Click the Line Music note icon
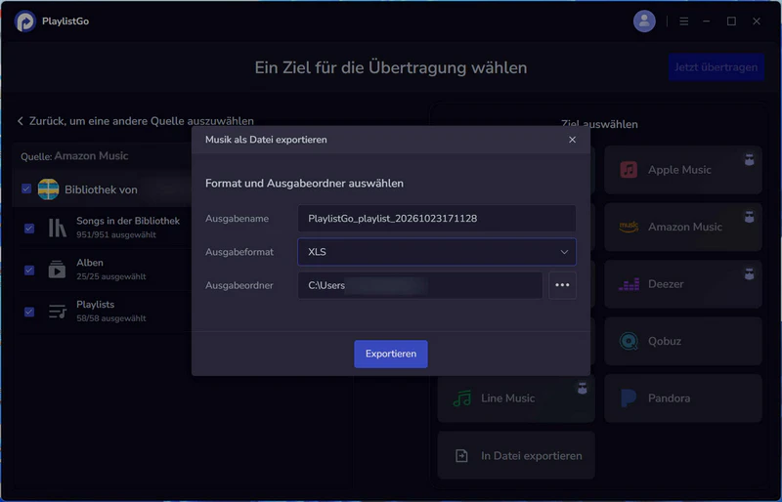This screenshot has width=782, height=502. tap(461, 398)
